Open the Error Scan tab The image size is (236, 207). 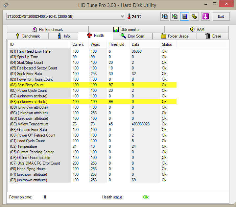click(x=132, y=36)
